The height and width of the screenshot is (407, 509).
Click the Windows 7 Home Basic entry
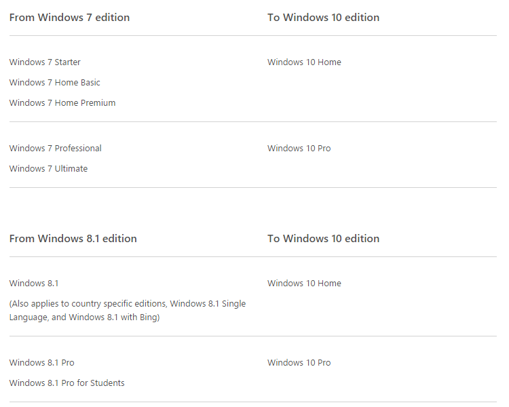coord(54,83)
